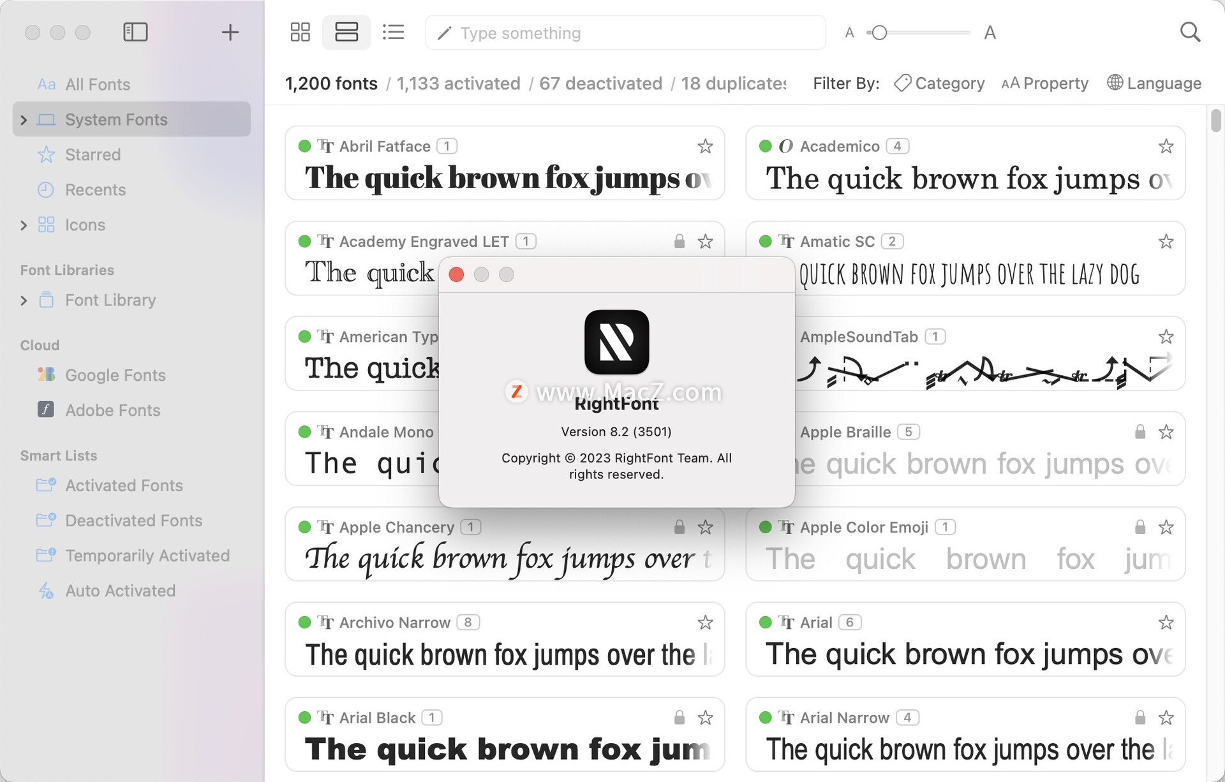Toggle activation dot for American Typewriter
This screenshot has width=1225, height=782.
click(304, 336)
